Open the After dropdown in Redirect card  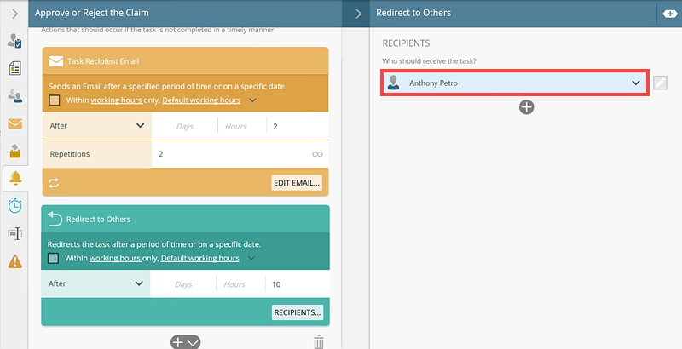coord(95,284)
